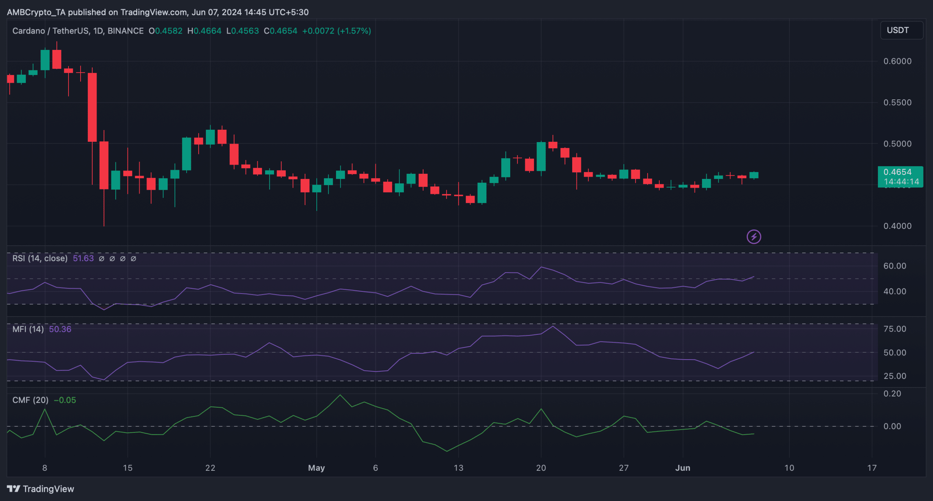
Task: Click the 0.4000 price axis label
Action: click(x=897, y=226)
